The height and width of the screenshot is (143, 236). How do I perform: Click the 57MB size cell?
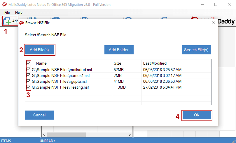pyautogui.click(x=119, y=70)
